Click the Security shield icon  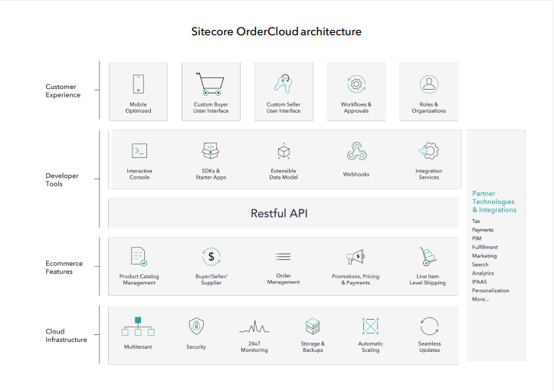(196, 327)
